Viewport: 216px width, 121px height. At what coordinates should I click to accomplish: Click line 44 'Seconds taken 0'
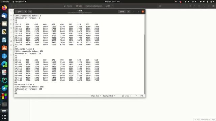[x=26, y=84]
